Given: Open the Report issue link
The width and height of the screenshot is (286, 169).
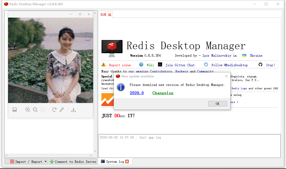Looking at the screenshot, I should point(120,65).
